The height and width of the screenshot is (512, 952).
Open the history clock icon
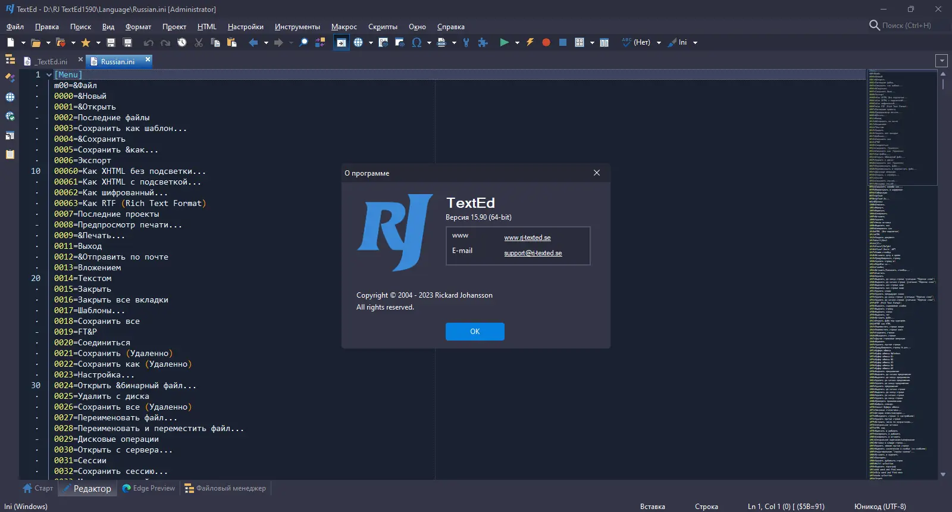(182, 42)
